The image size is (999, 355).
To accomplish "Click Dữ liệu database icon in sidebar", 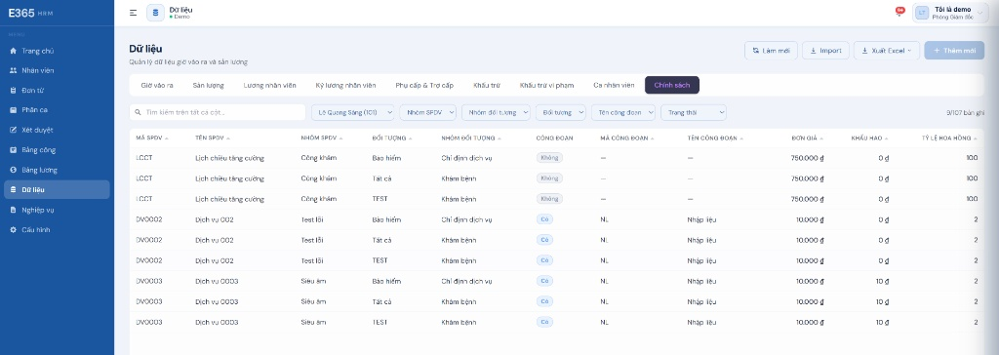I will click(x=14, y=190).
